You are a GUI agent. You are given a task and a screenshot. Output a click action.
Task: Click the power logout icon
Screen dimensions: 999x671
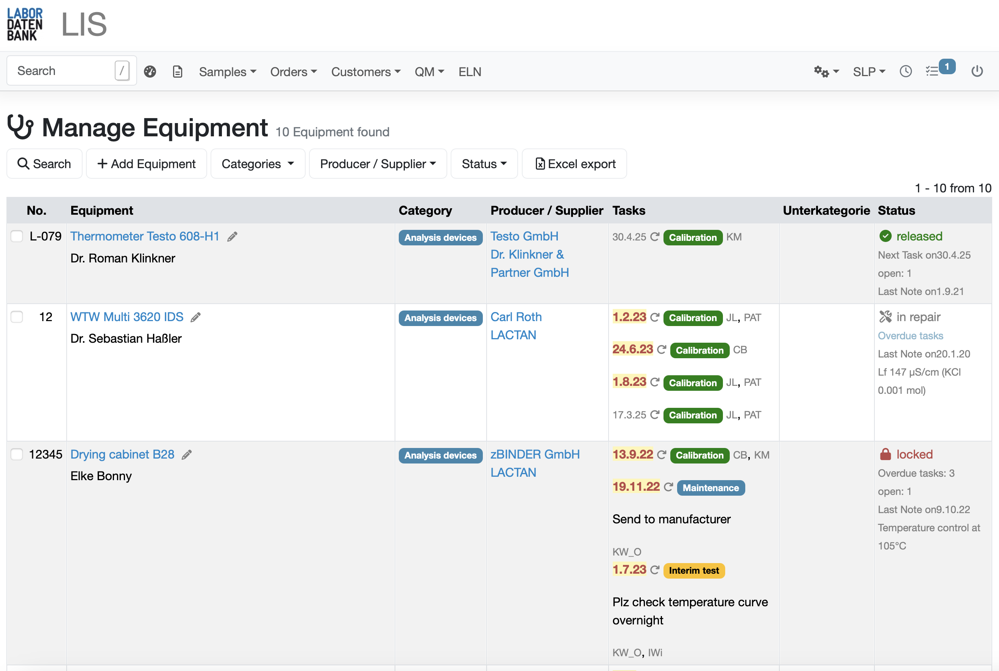point(977,72)
